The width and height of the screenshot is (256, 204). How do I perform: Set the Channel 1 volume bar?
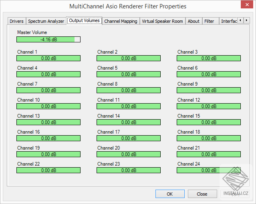click(48, 58)
